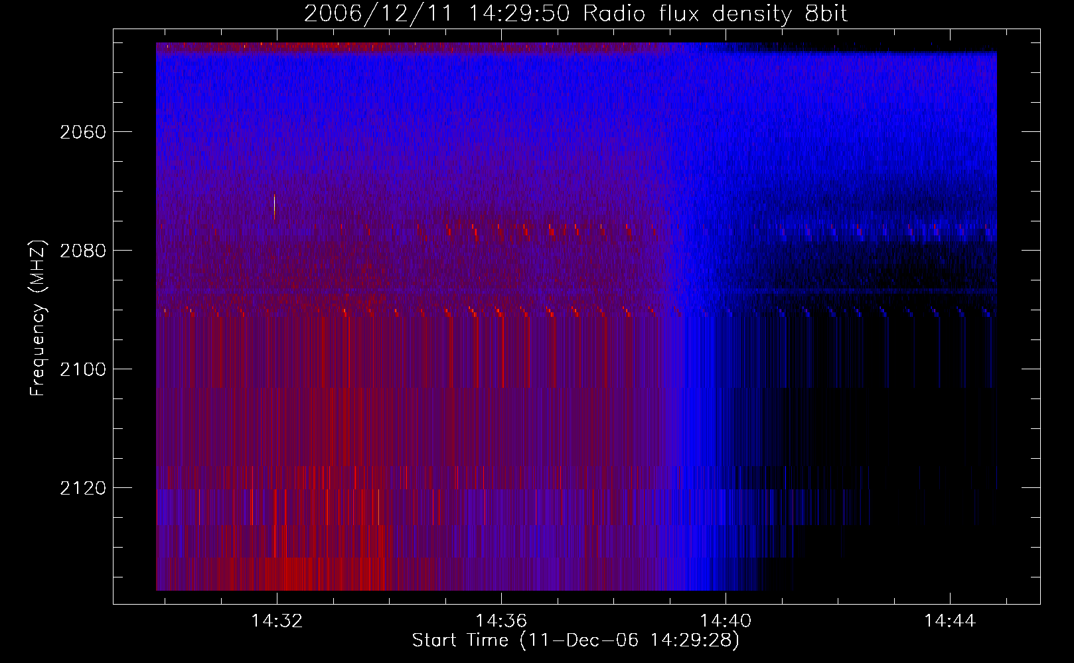Viewport: 1074px width, 663px height.
Task: Select the 2120 frequency axis label
Action: pos(83,489)
